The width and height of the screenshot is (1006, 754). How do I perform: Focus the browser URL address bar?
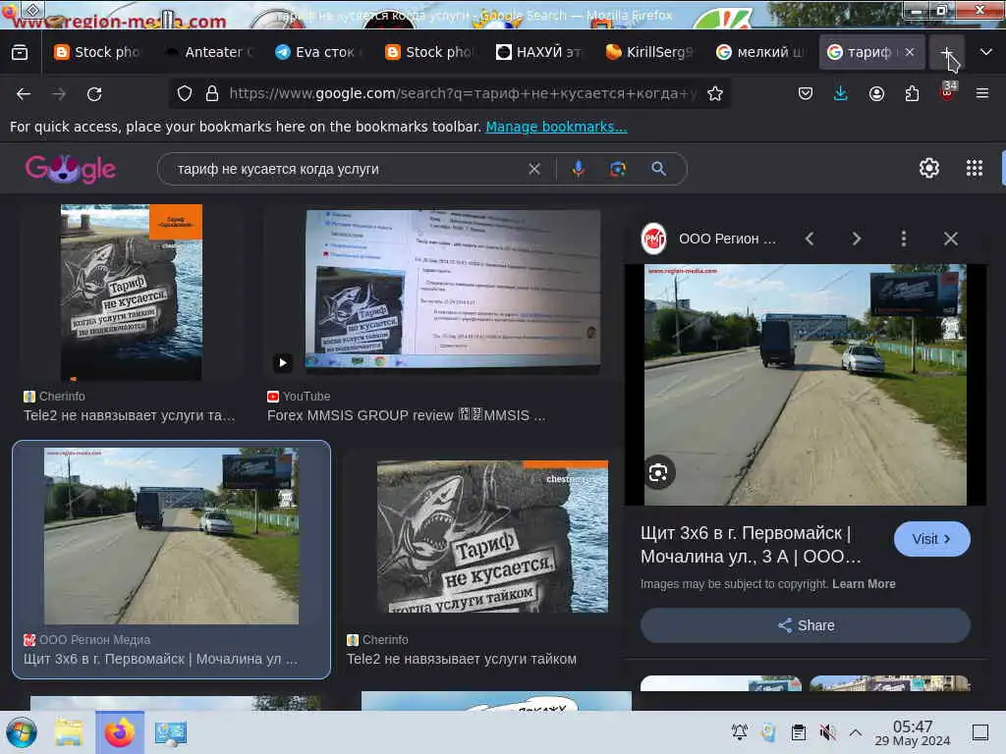click(x=462, y=93)
